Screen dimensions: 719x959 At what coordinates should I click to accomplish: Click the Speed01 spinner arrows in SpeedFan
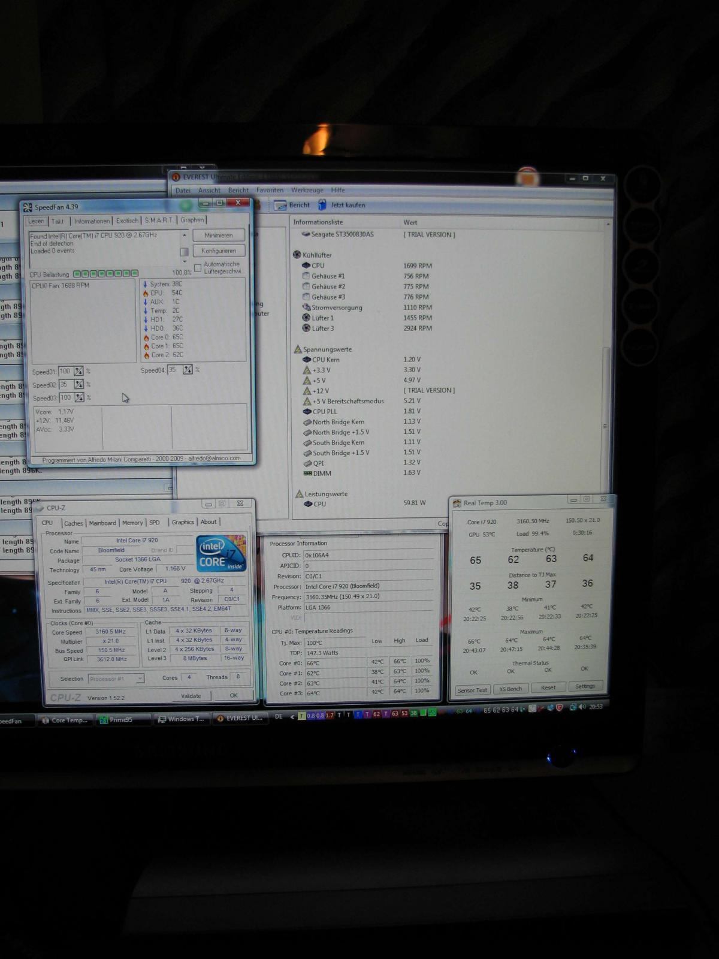[x=78, y=372]
